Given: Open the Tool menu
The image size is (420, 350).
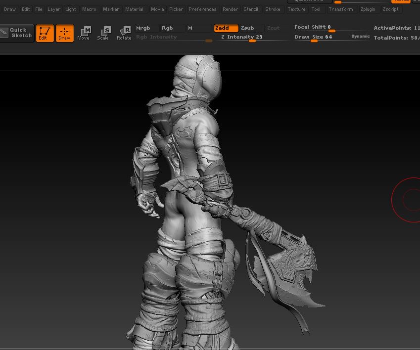Looking at the screenshot, I should [x=316, y=9].
